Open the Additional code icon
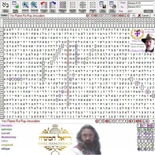The image size is (155, 155). click(x=63, y=5)
